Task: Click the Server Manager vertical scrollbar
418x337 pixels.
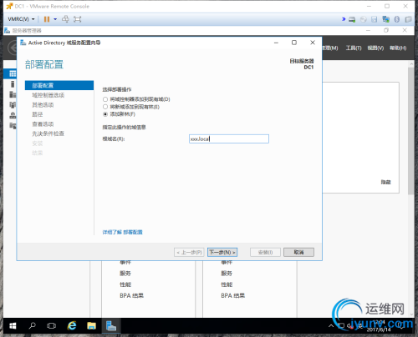Action: (411, 131)
